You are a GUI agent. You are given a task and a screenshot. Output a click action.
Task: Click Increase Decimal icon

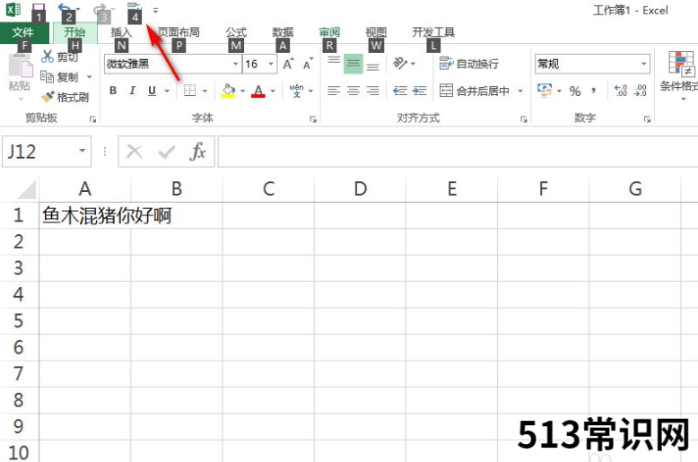621,91
